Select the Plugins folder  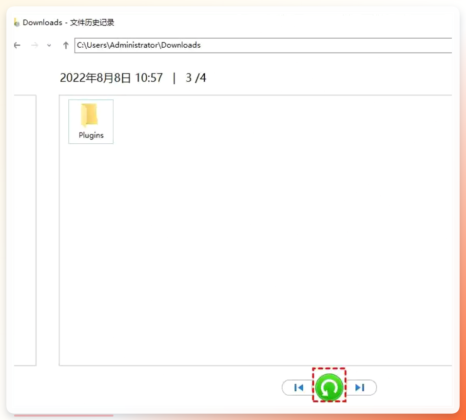pyautogui.click(x=91, y=121)
